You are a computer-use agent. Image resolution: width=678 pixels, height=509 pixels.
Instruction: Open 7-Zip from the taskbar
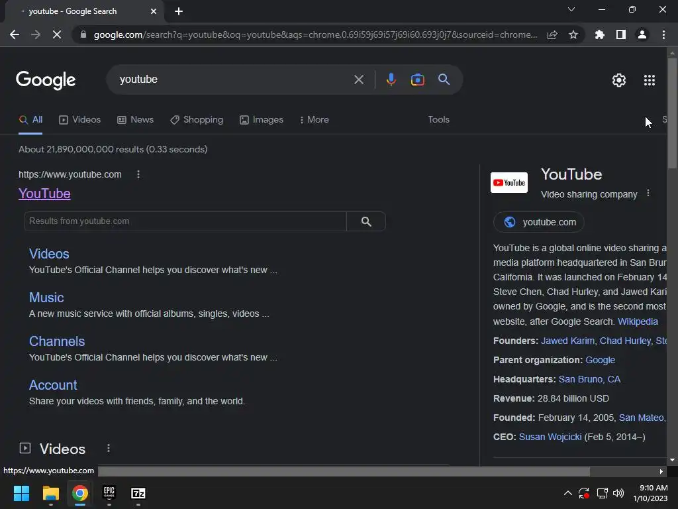(138, 493)
